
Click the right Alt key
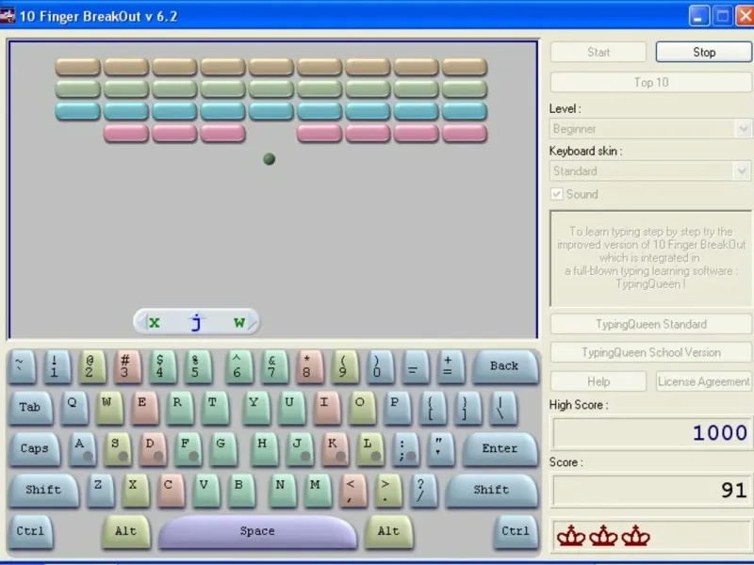pyautogui.click(x=388, y=532)
